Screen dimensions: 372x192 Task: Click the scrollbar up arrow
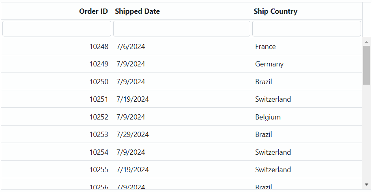tap(367, 42)
